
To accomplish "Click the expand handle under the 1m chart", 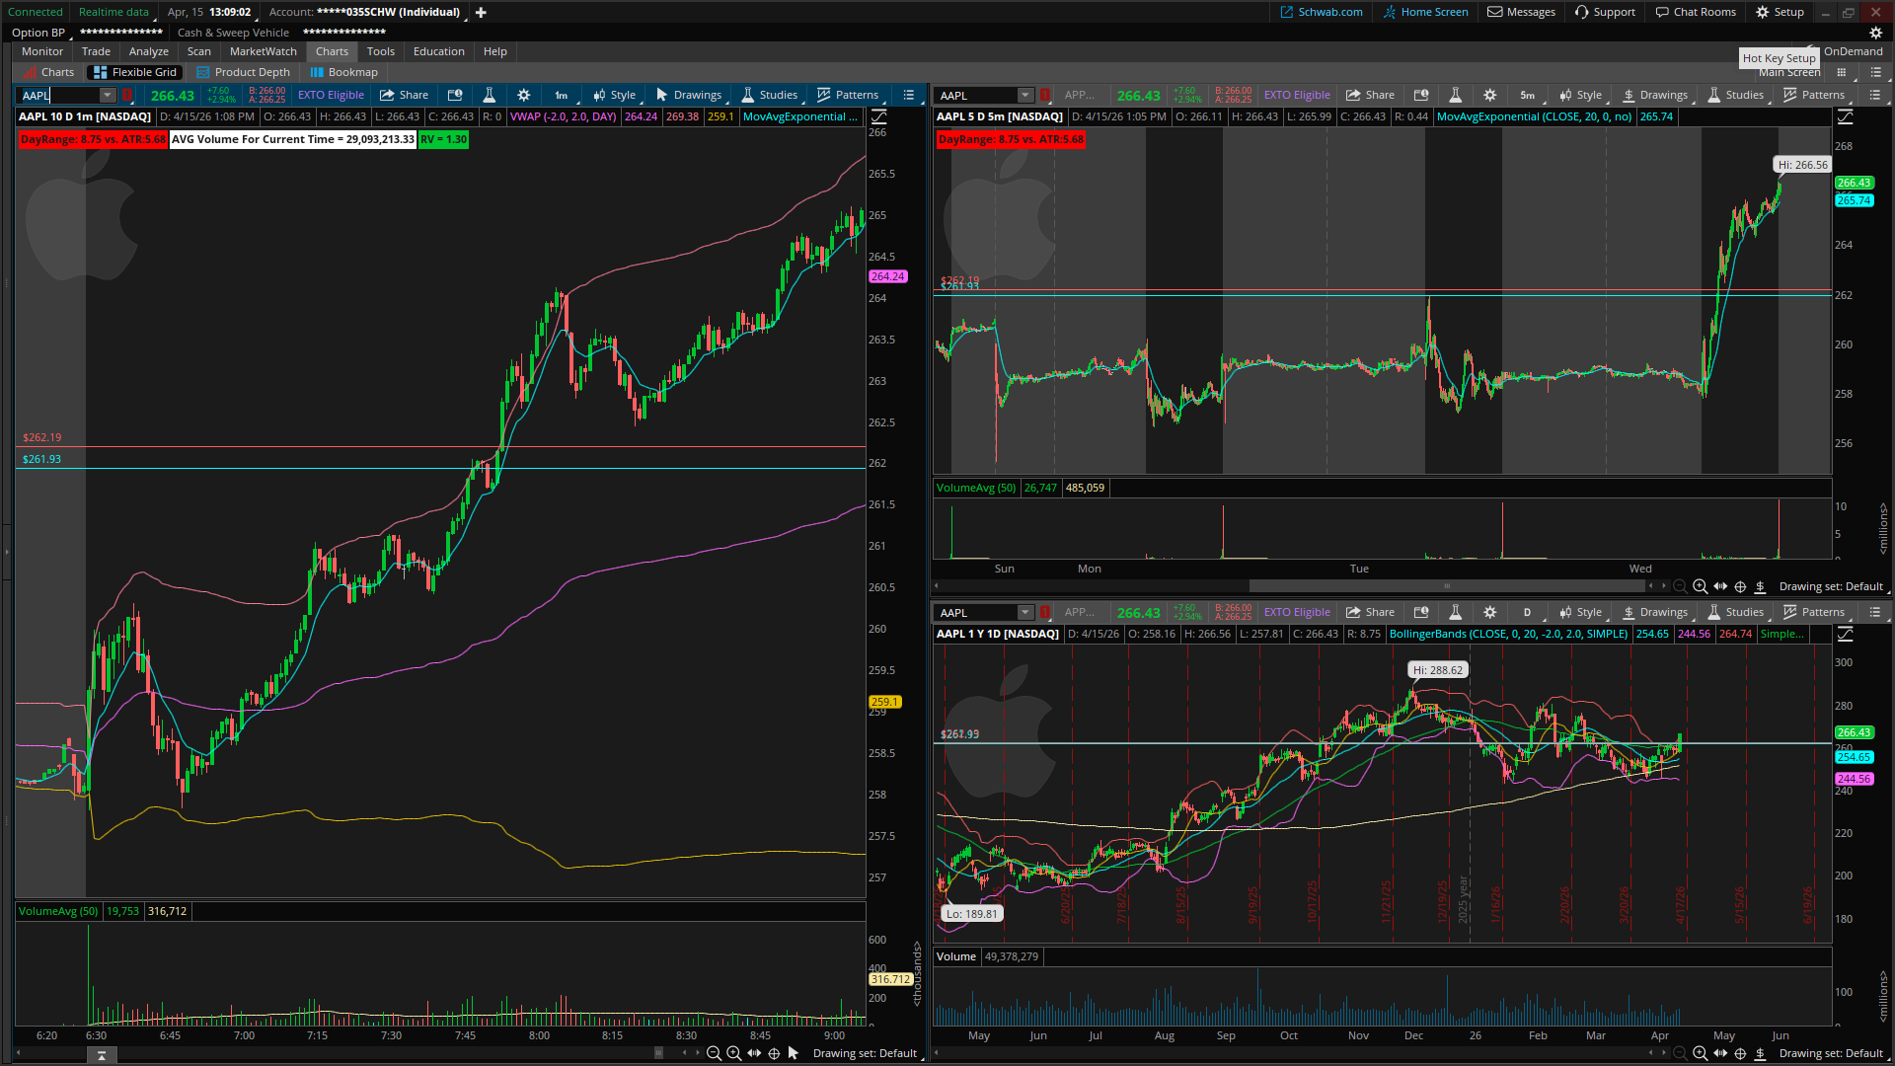I will tap(102, 1055).
